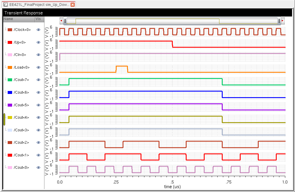The image size is (295, 192).
Task: Click the /Clr<0> pink color swatch
Action: tap(10, 55)
